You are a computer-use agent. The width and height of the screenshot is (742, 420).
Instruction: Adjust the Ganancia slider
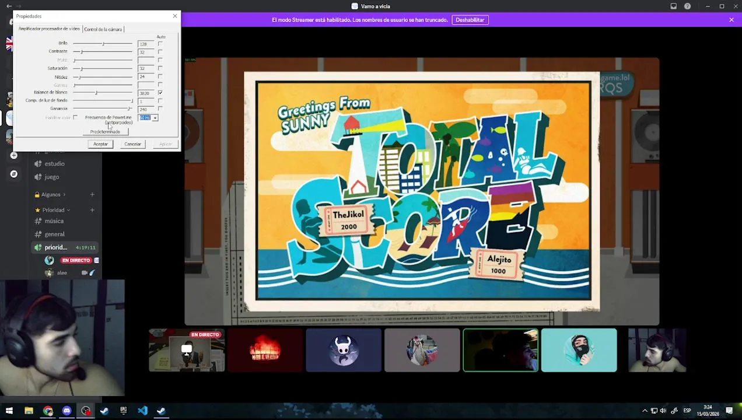[103, 108]
